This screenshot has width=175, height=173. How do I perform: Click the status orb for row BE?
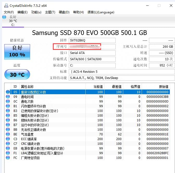click(x=8, y=134)
